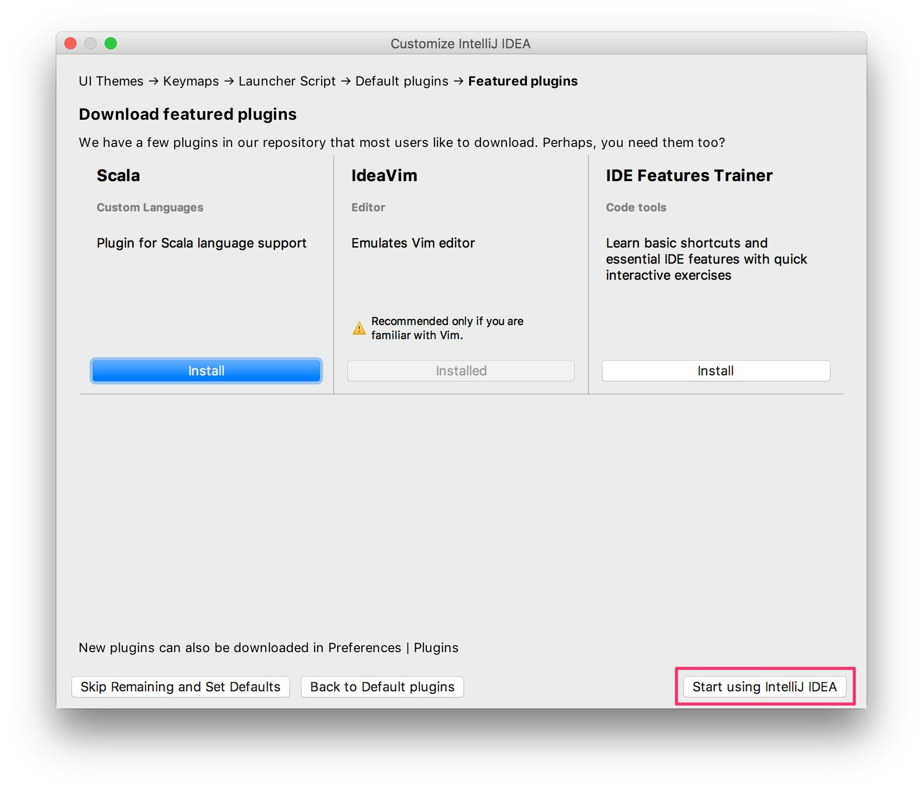
Task: Click the Custom Languages category label
Action: coord(150,207)
